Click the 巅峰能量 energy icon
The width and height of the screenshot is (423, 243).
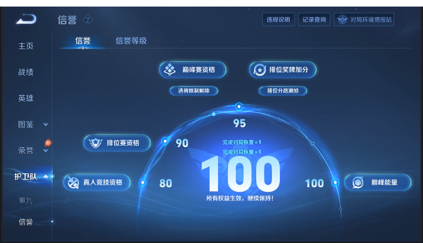coord(358,183)
